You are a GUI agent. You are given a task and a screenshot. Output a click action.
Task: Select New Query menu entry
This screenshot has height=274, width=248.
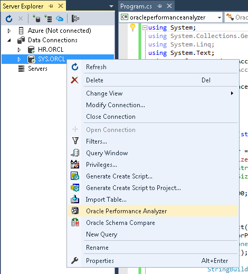[x=153, y=234]
